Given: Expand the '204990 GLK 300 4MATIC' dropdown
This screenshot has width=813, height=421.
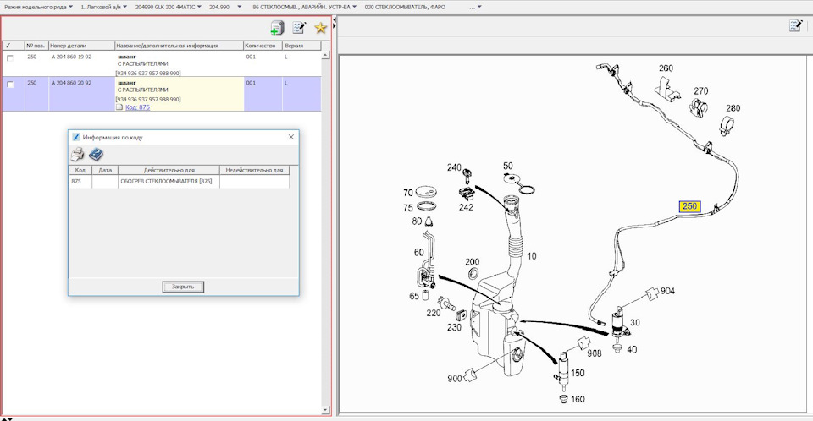Looking at the screenshot, I should pyautogui.click(x=169, y=7).
